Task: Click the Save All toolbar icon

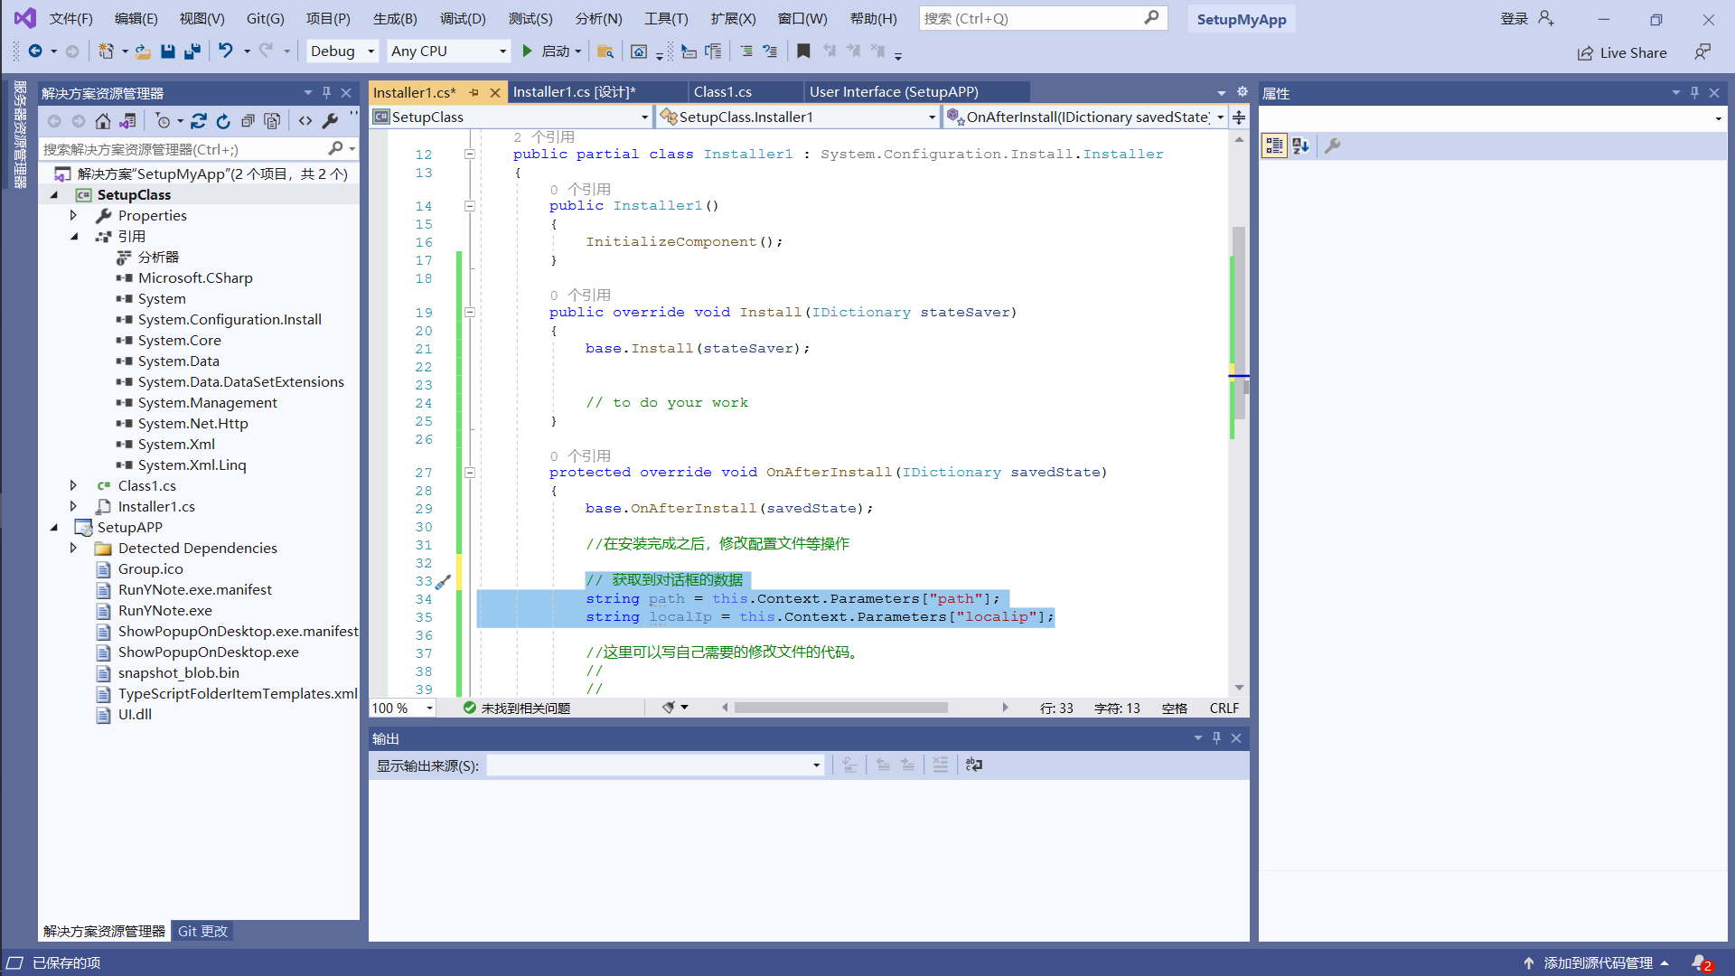Action: [x=192, y=52]
